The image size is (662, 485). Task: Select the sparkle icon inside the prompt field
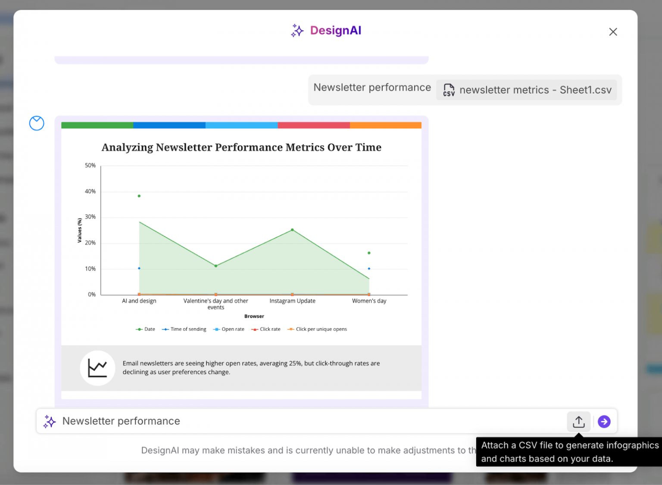pos(49,421)
